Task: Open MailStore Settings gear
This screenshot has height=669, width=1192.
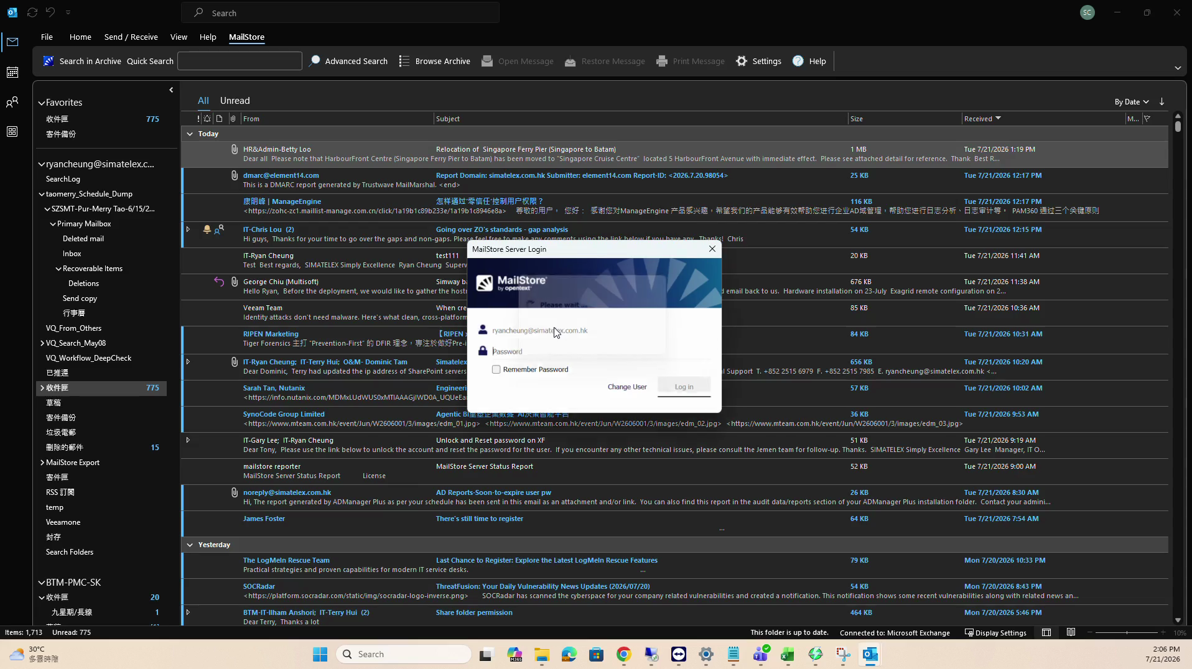Action: [x=758, y=61]
